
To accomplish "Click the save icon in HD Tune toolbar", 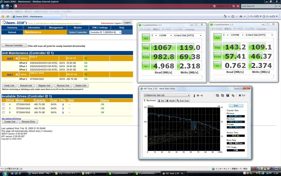I will tap(227, 95).
